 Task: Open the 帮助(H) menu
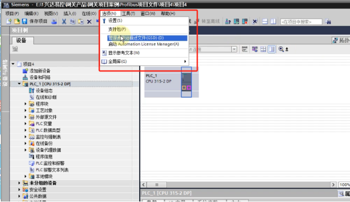coord(168,14)
